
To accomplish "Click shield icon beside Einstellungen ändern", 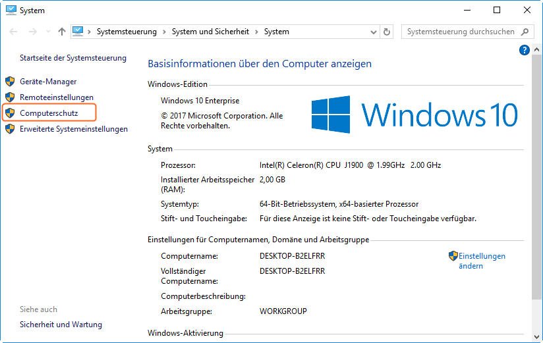I will (x=453, y=256).
